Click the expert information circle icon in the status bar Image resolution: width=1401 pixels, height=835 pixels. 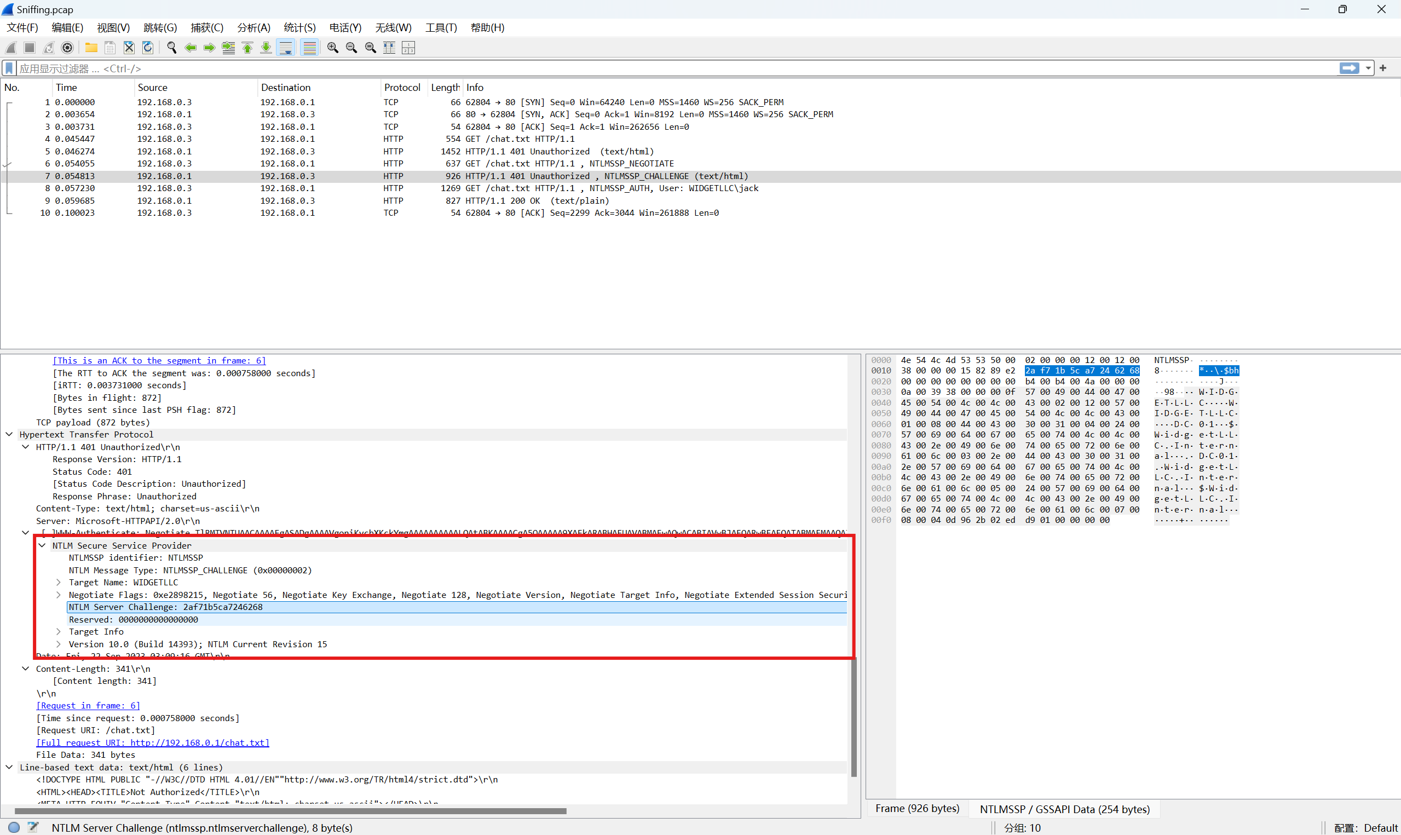14,827
